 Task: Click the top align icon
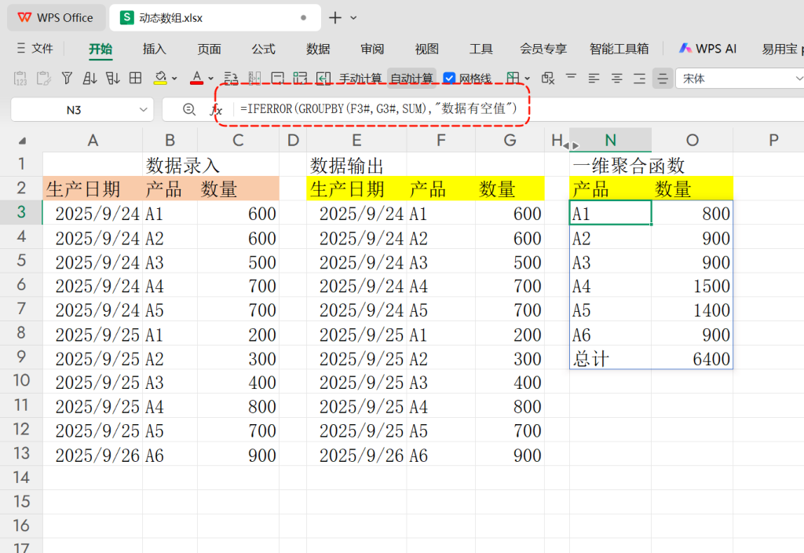pos(571,78)
